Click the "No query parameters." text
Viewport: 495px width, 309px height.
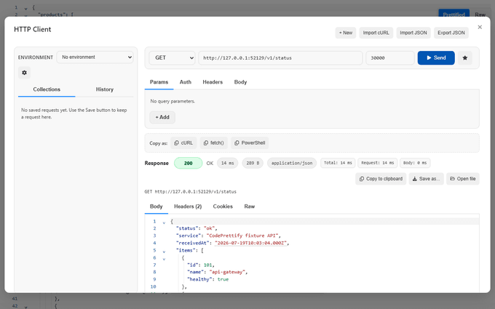pyautogui.click(x=173, y=101)
